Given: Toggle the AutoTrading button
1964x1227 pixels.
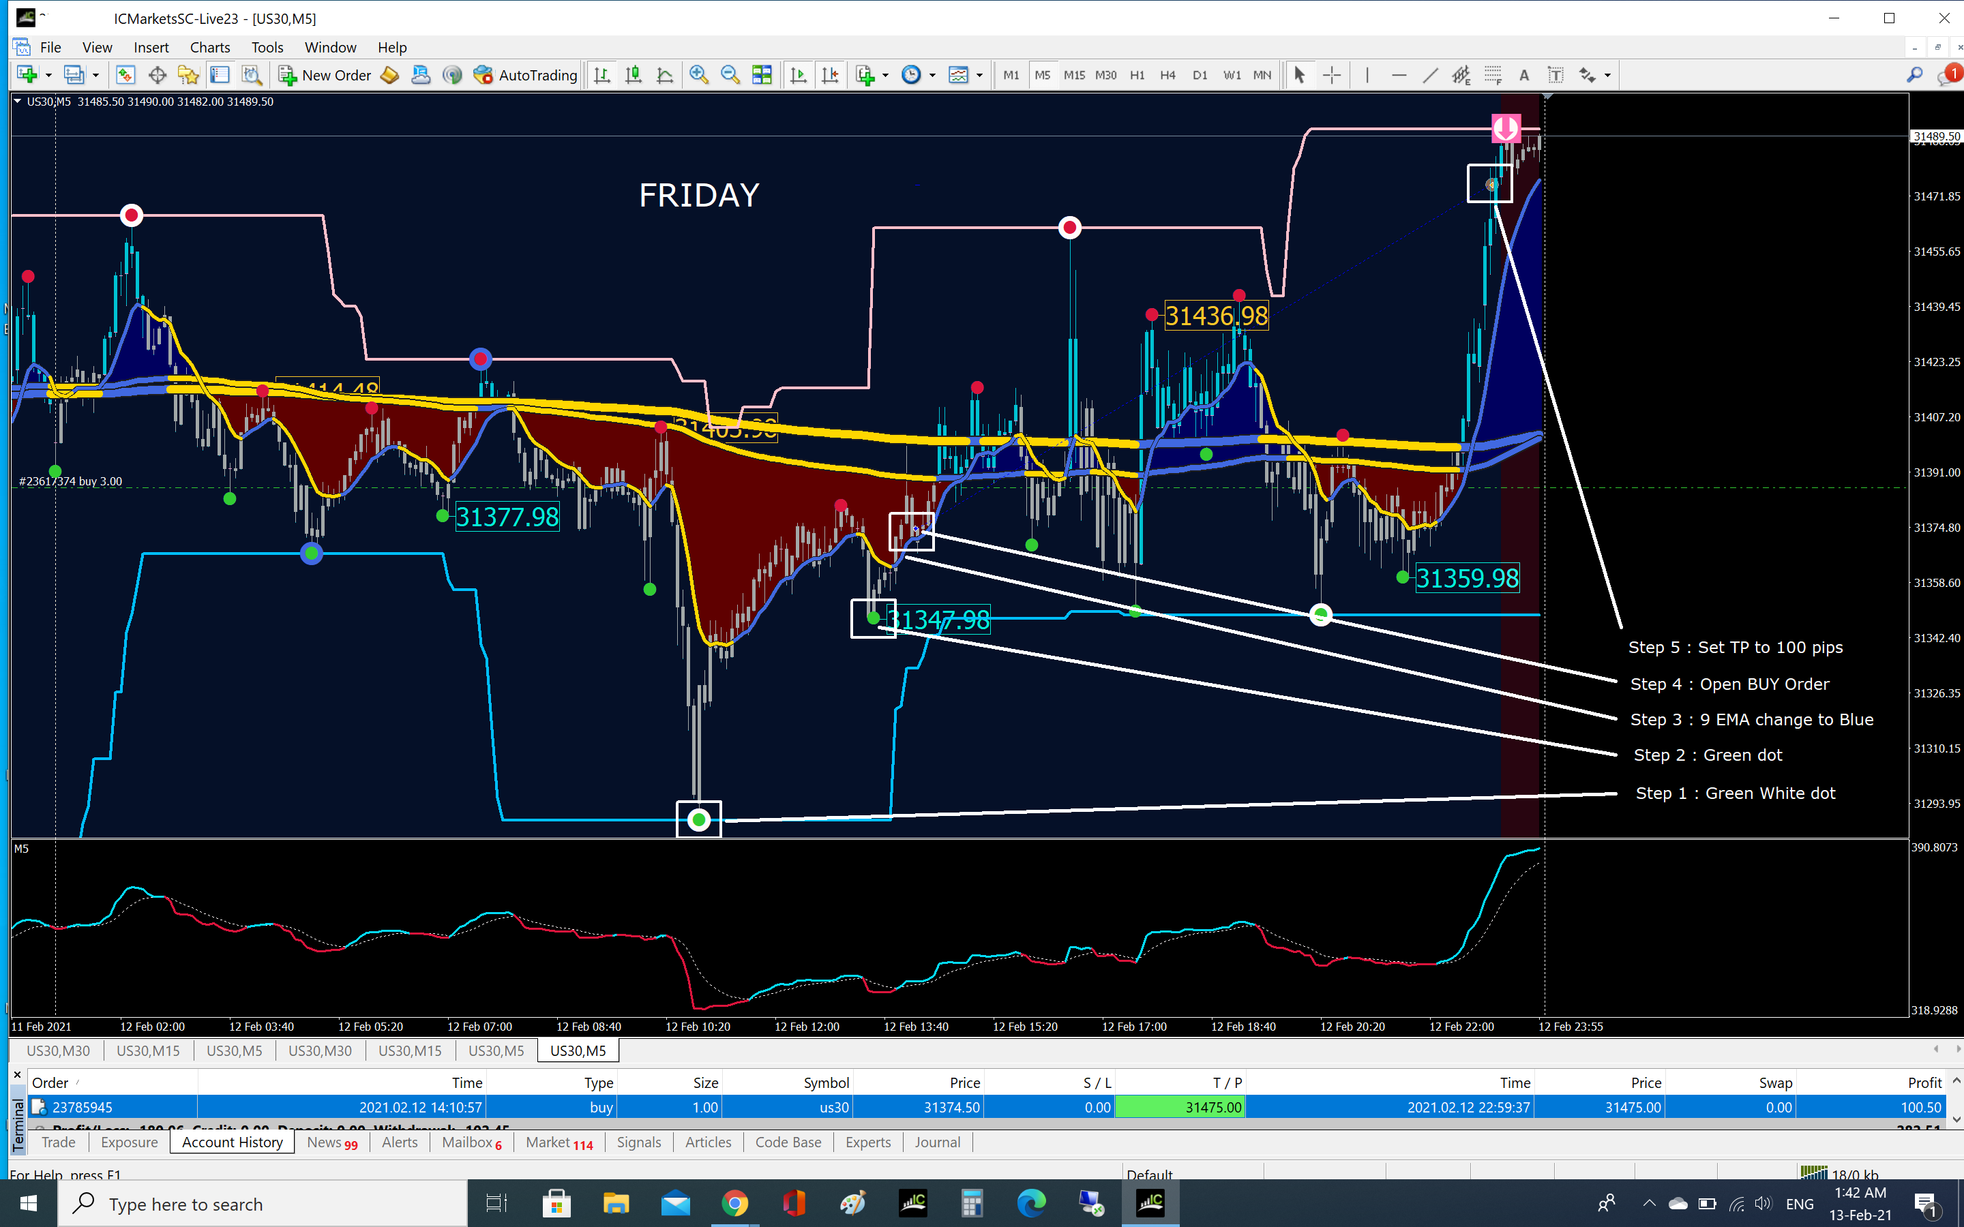Looking at the screenshot, I should [525, 76].
